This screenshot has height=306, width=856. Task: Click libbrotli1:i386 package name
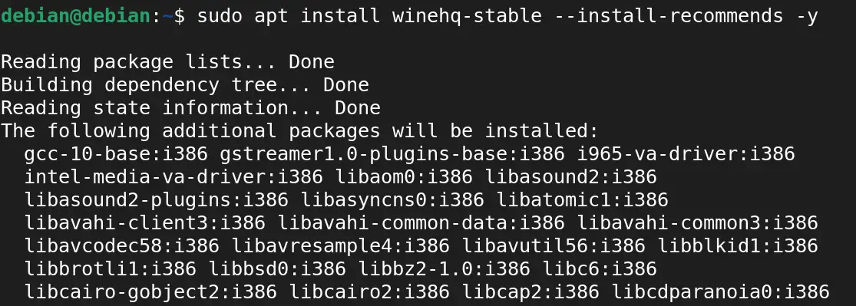click(111, 269)
